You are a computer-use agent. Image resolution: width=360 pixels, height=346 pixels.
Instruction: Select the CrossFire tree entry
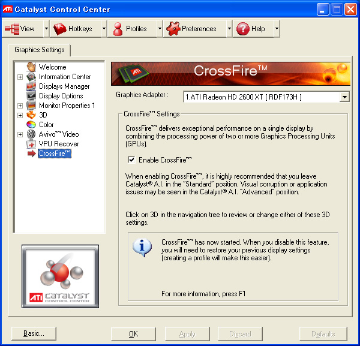pos(55,154)
